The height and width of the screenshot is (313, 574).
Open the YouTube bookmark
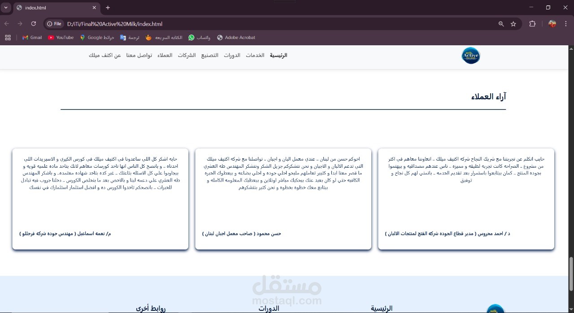[x=61, y=38]
